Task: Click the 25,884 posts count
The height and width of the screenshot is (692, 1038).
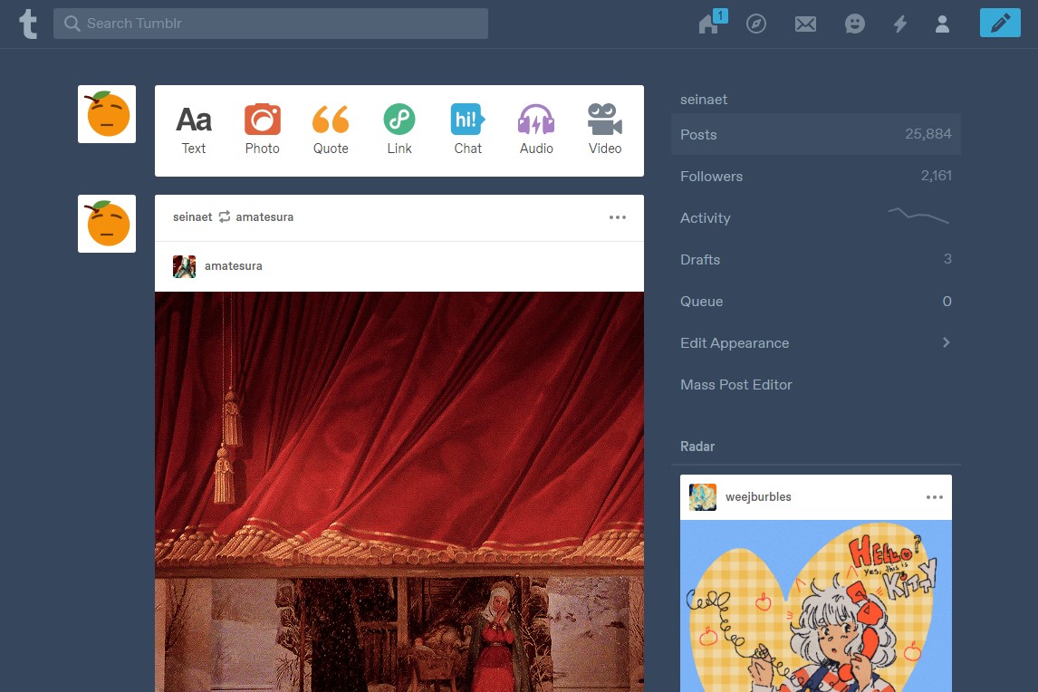Action: coord(928,134)
